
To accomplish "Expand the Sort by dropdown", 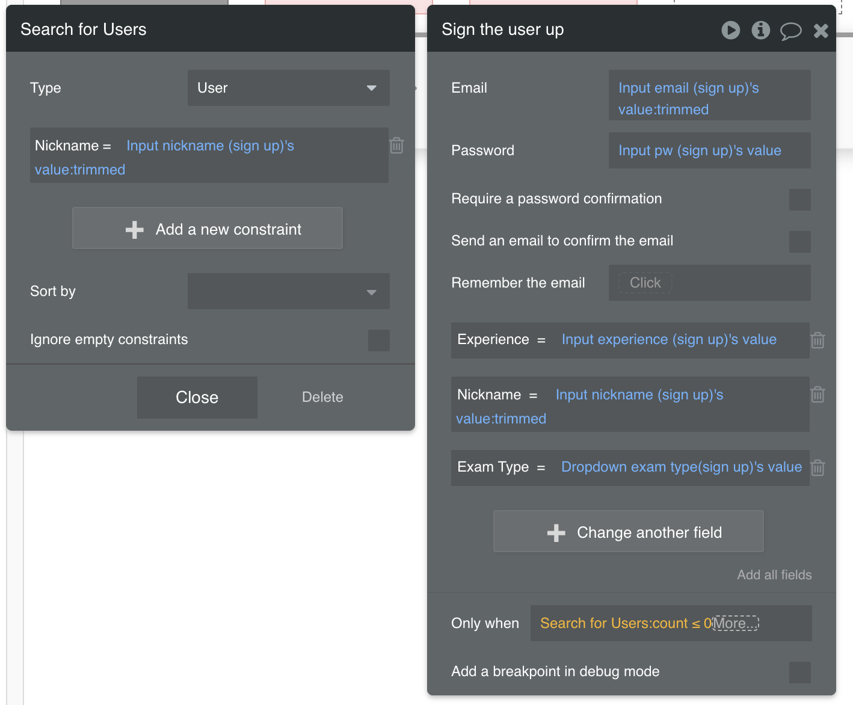I will click(288, 291).
